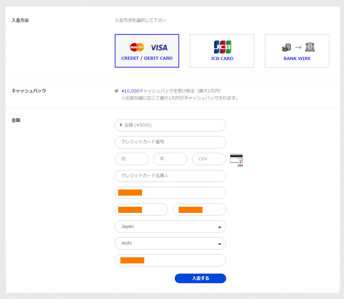Choose JCB Card as deposit method
This screenshot has height=299, width=344.
[222, 51]
